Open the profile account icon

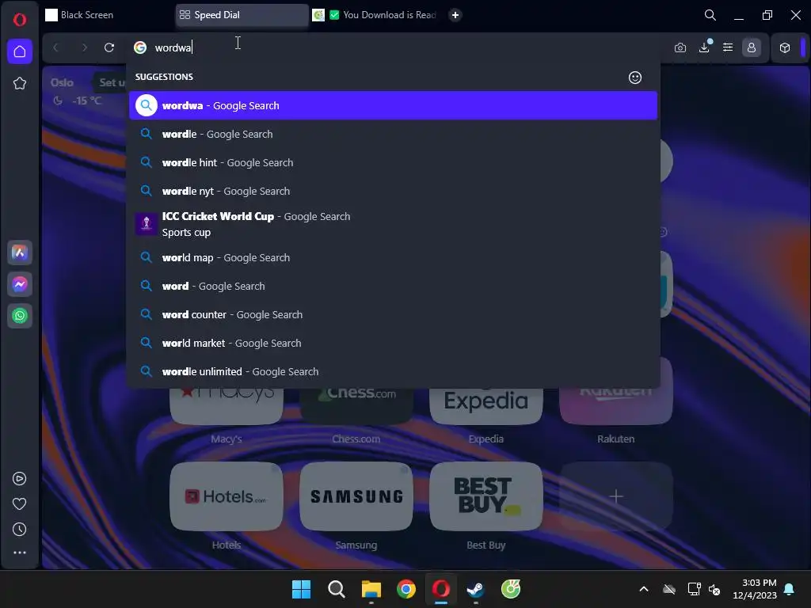(x=752, y=47)
